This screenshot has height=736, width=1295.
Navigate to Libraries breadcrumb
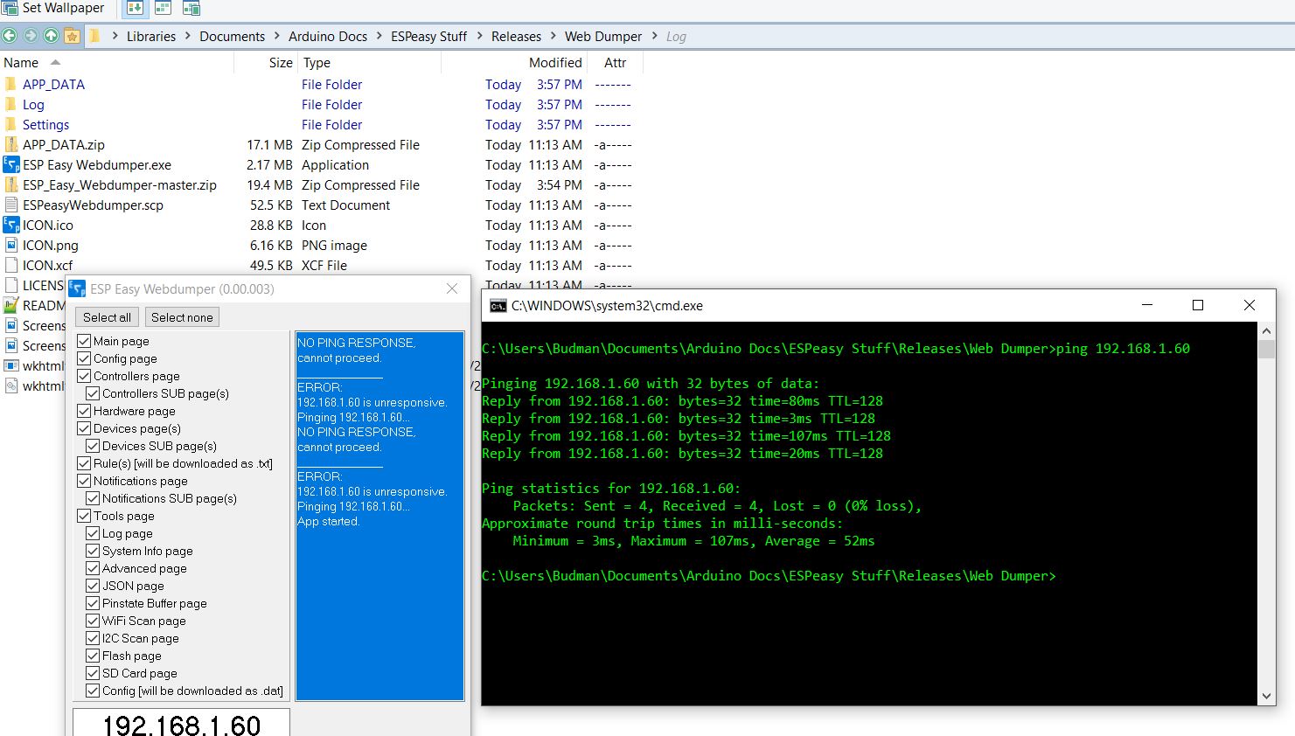pyautogui.click(x=151, y=36)
